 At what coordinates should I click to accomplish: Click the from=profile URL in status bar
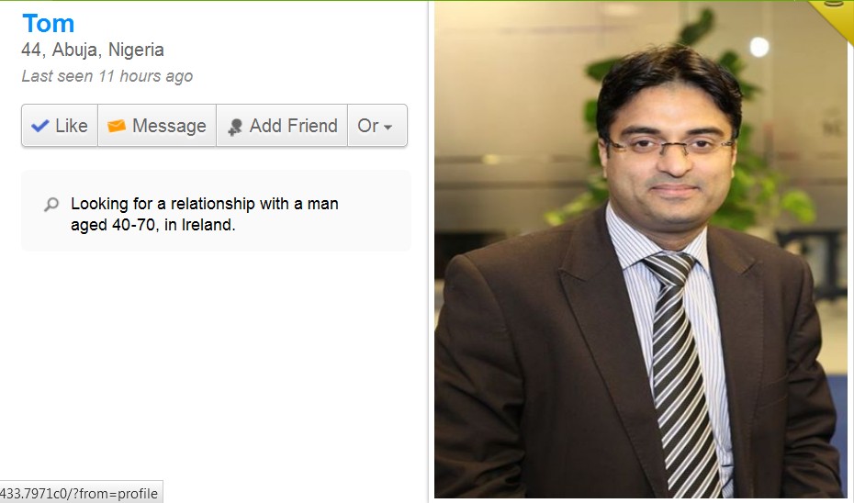click(x=79, y=494)
